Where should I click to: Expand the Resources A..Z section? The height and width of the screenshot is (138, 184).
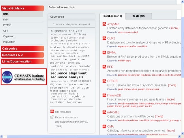pos(22,55)
